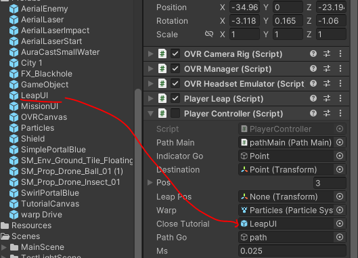Expand the Player Leap component
358x258 pixels.
click(150, 98)
